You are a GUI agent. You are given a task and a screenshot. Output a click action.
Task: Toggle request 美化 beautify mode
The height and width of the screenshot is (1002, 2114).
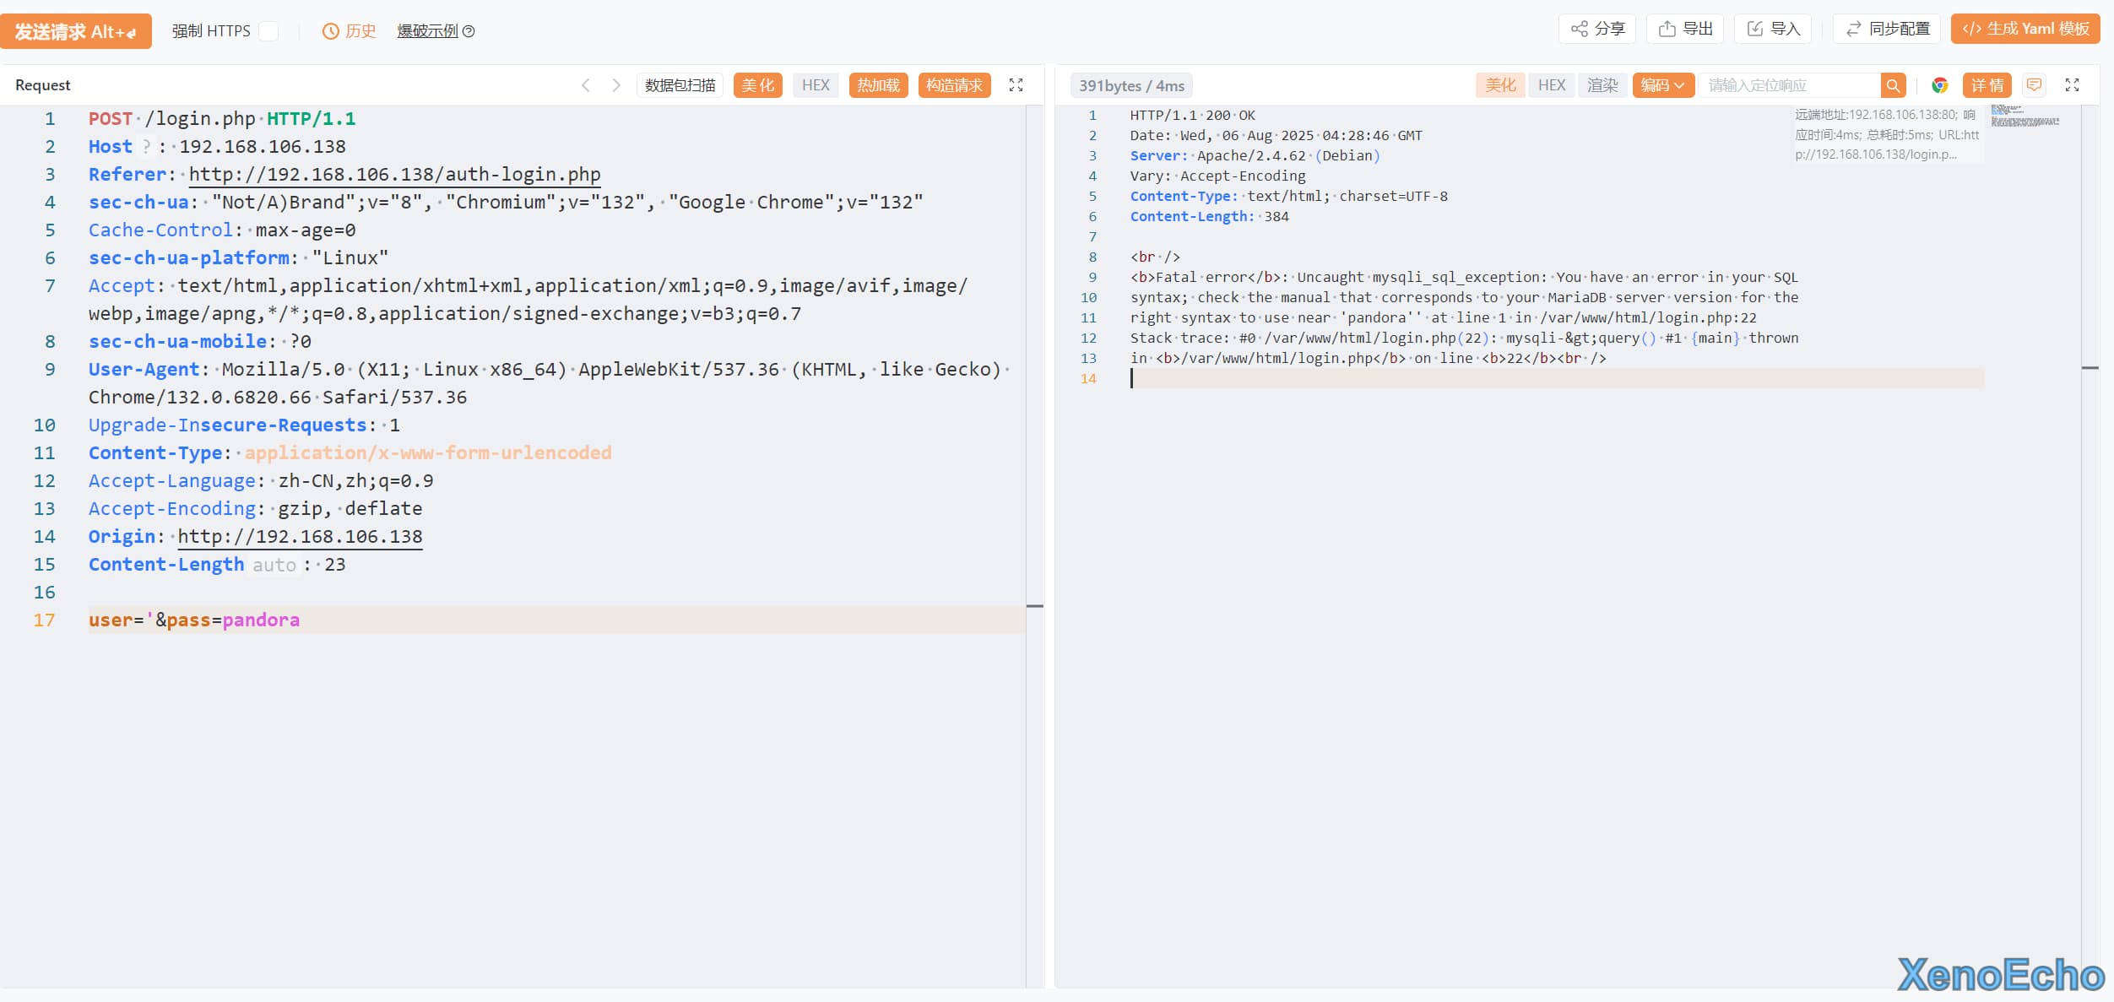click(757, 85)
